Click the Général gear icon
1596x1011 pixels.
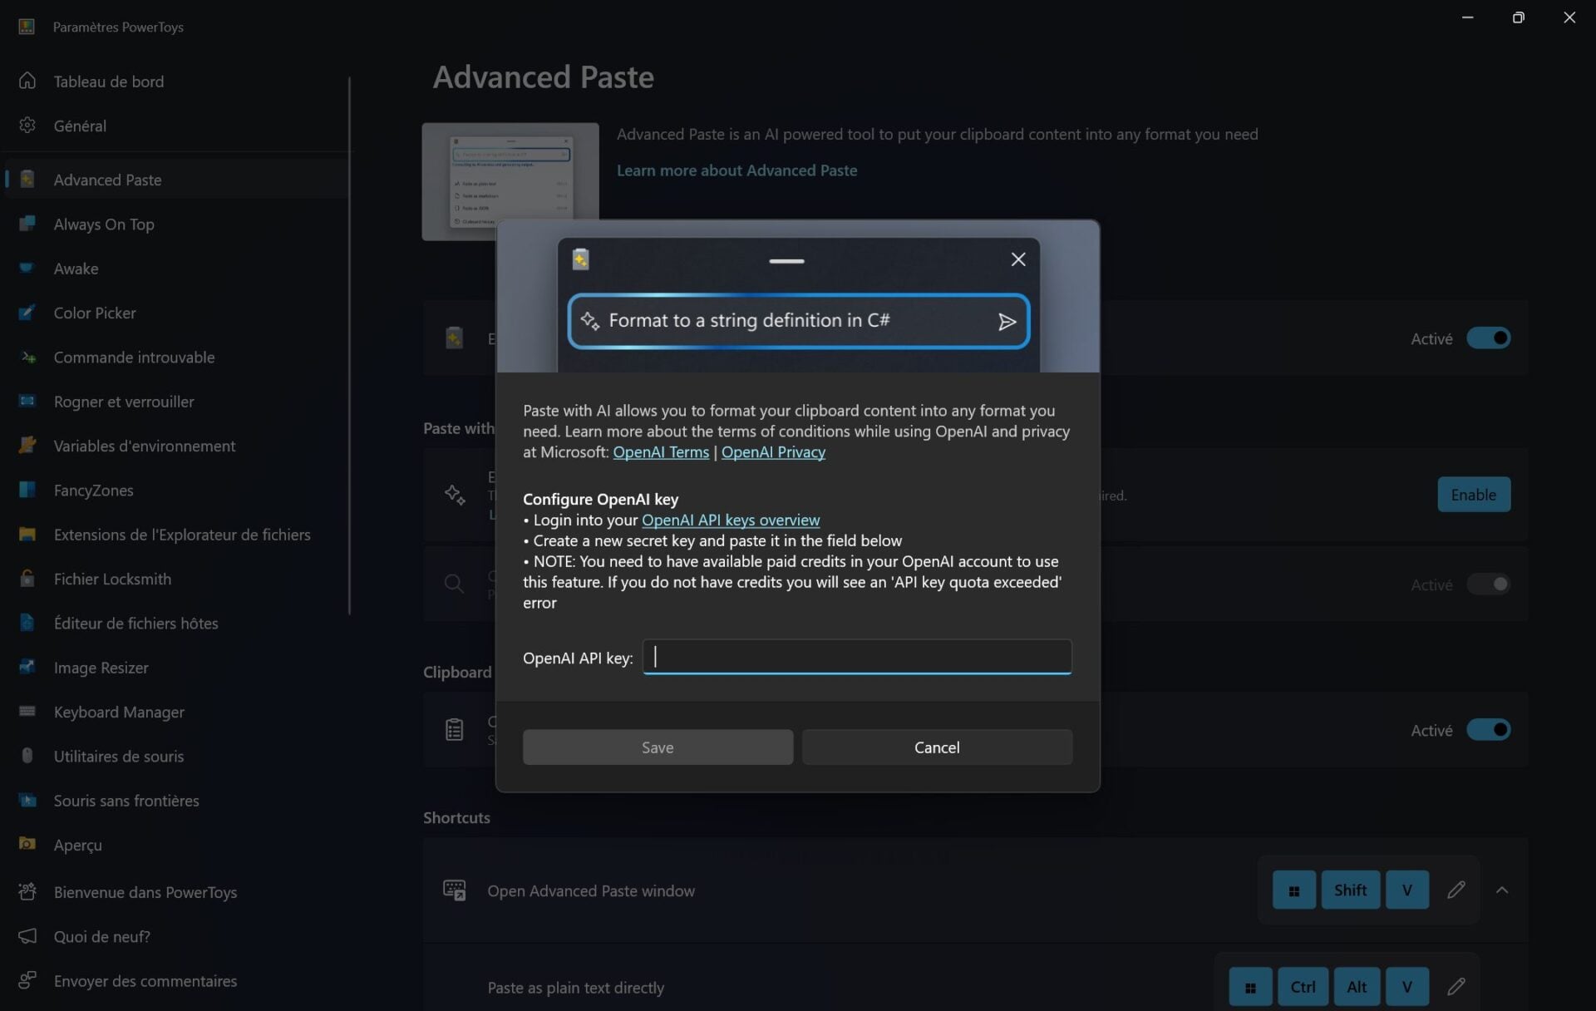click(x=27, y=126)
